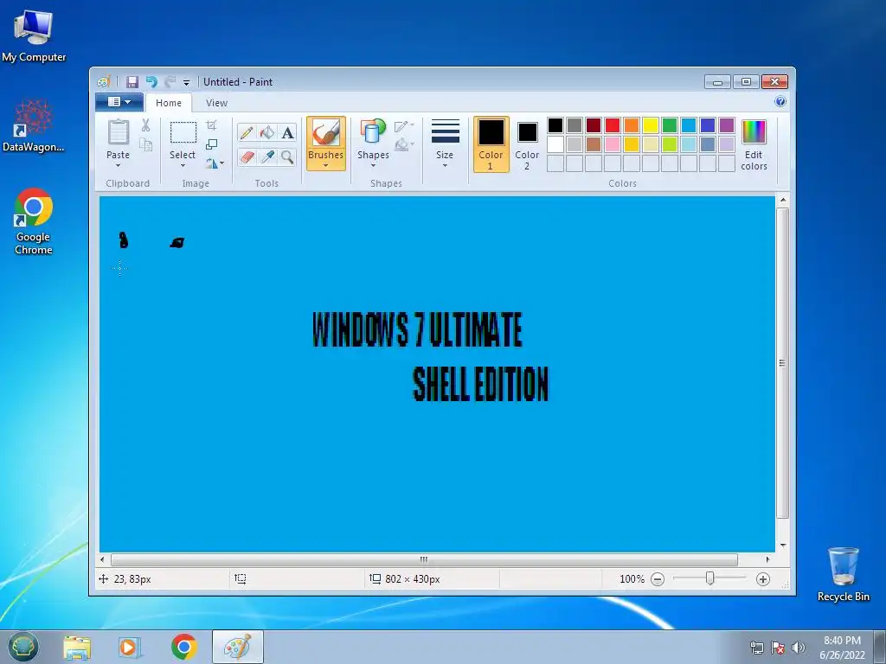Open the Rotate or flip dropdown
The height and width of the screenshot is (664, 886).
[x=215, y=163]
